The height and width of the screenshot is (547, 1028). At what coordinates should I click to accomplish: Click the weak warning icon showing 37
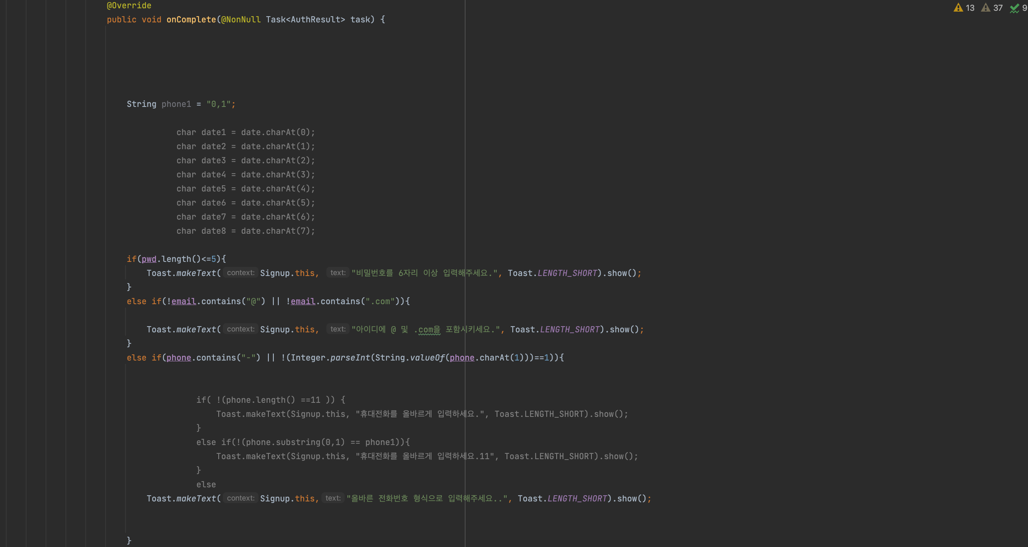coord(986,8)
